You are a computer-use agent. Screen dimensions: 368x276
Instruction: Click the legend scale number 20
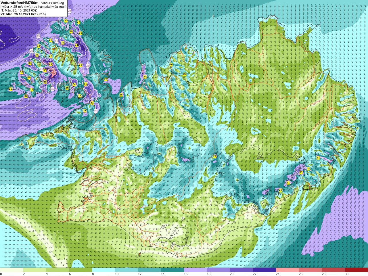(x=232, y=274)
